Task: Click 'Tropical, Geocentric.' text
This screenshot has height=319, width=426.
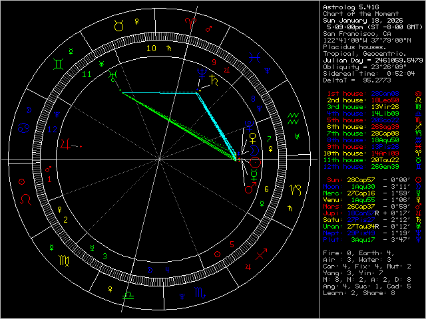Action: coord(365,54)
